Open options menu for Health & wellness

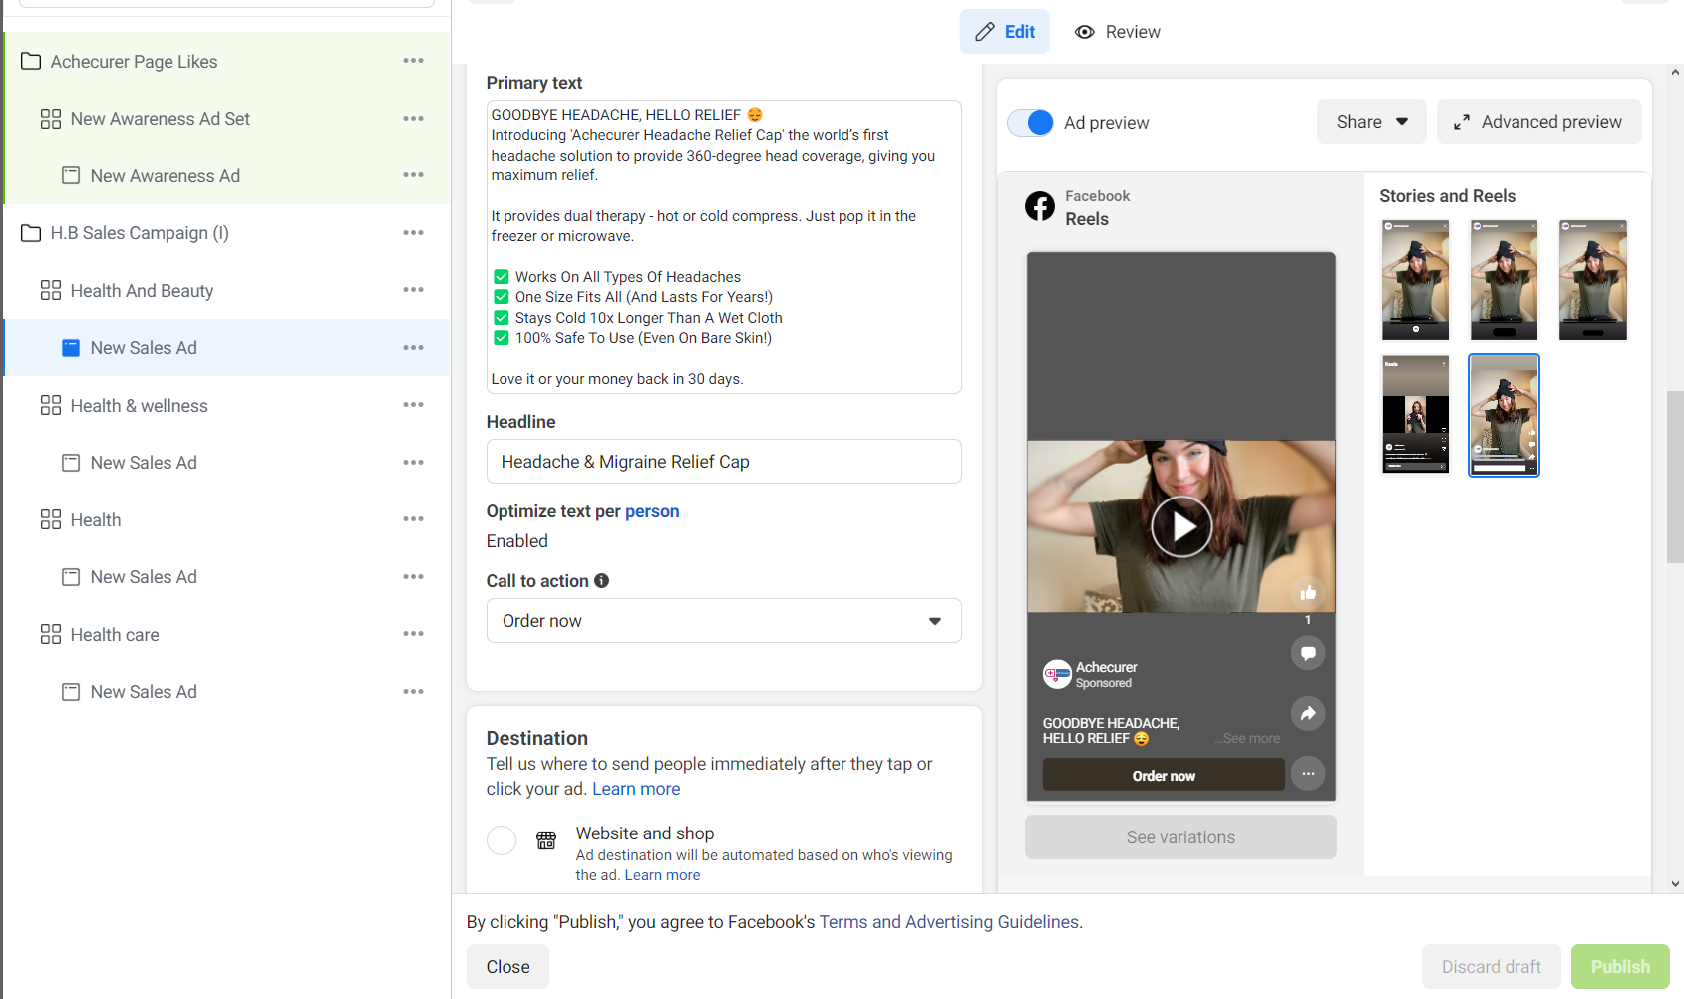coord(413,405)
